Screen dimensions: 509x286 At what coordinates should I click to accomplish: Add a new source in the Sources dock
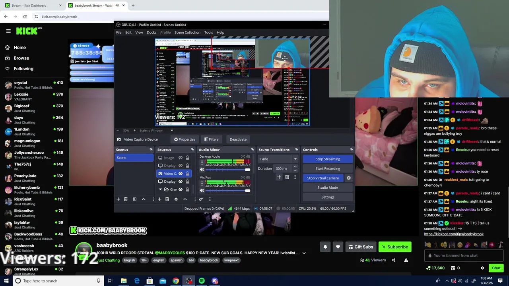click(159, 199)
